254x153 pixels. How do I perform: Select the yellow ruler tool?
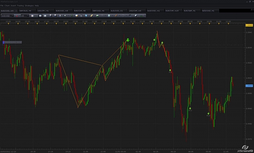tap(91, 16)
